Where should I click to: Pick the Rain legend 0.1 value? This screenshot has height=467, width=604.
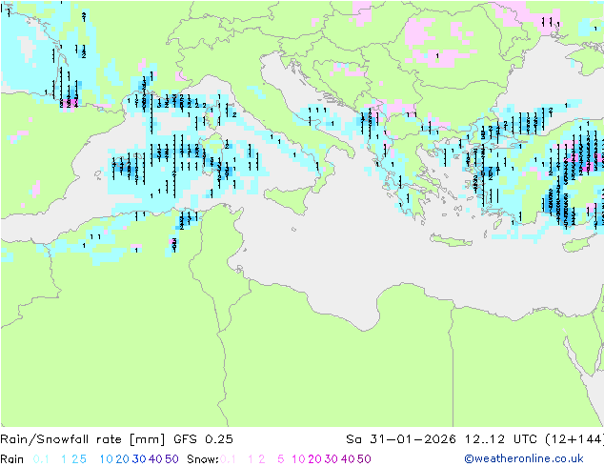41,459
